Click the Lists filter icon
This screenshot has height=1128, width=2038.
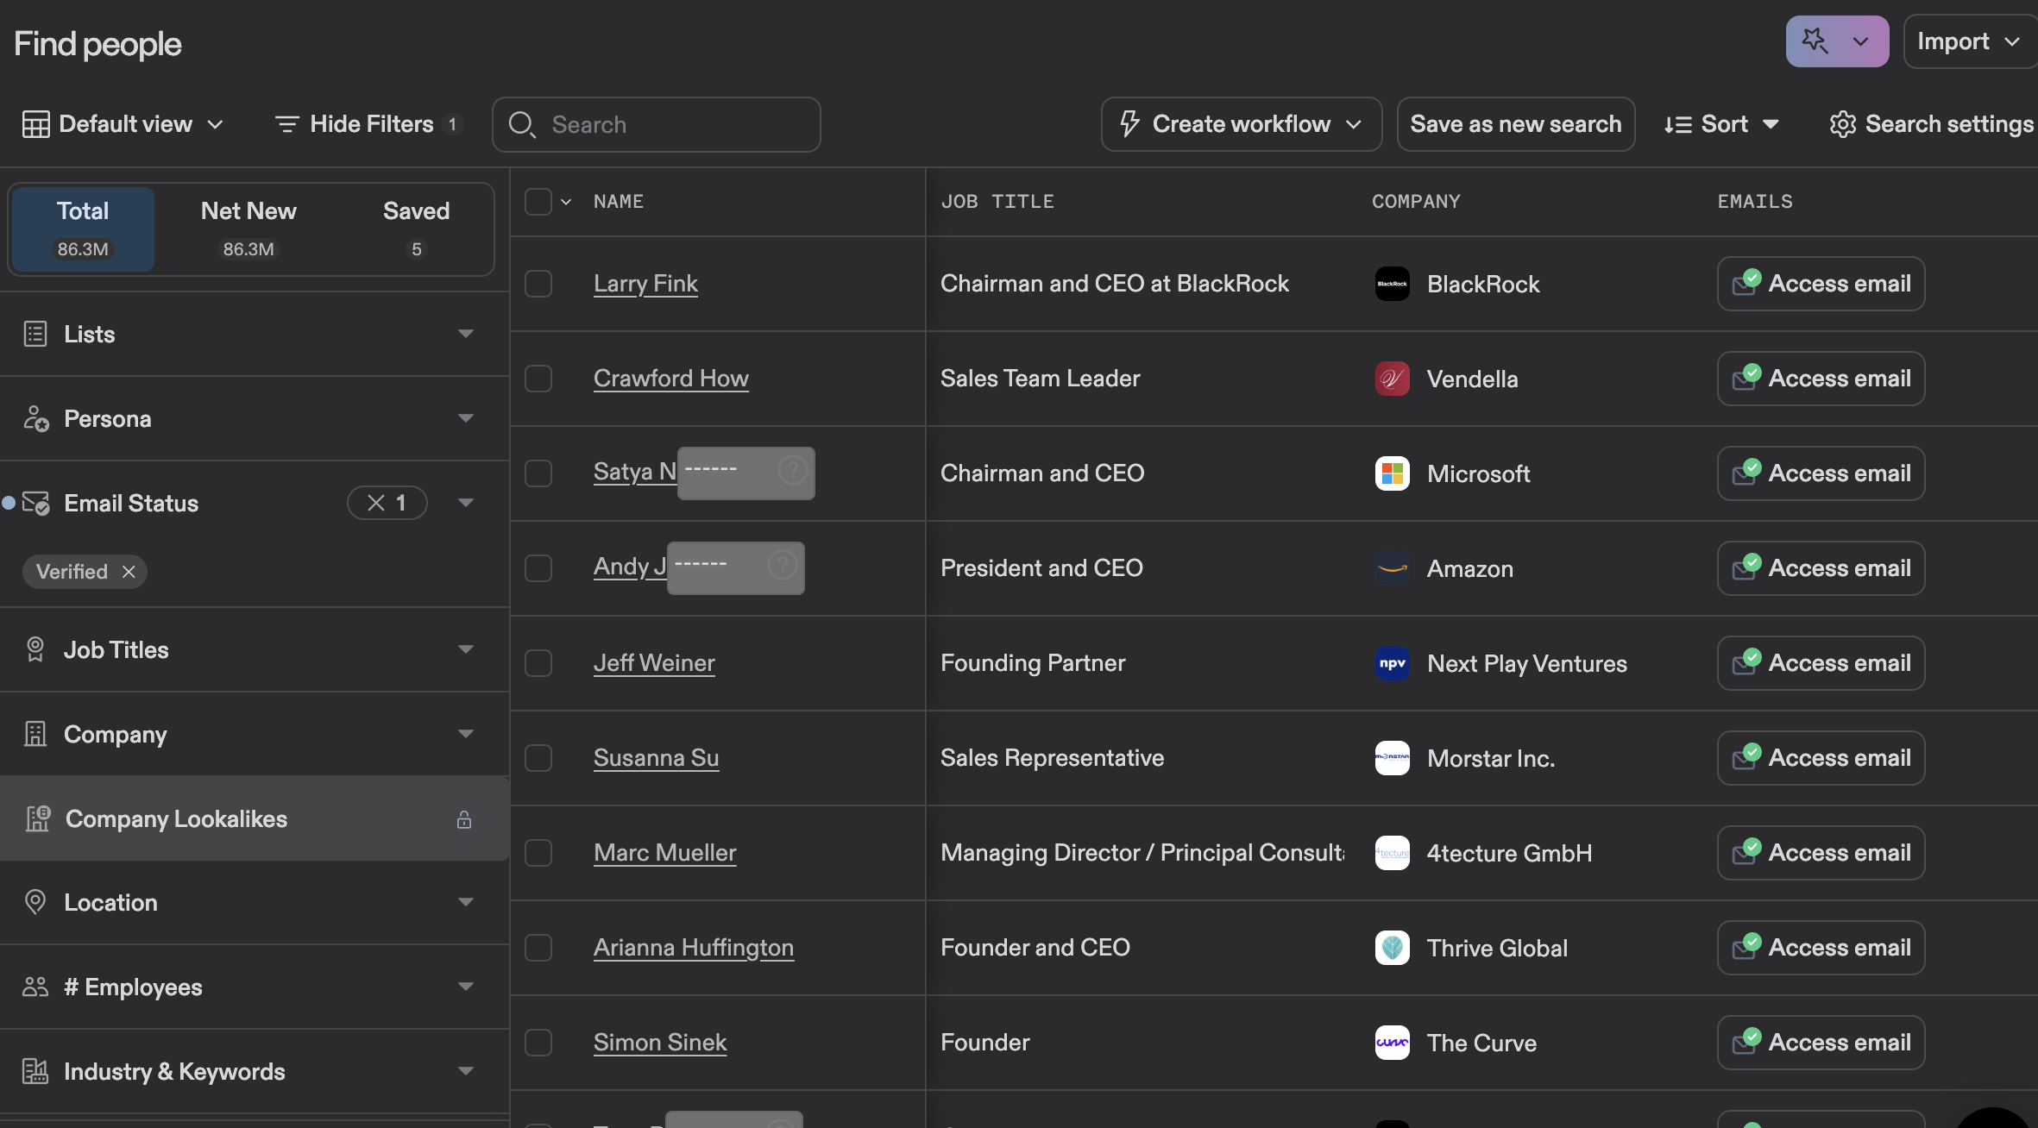35,334
